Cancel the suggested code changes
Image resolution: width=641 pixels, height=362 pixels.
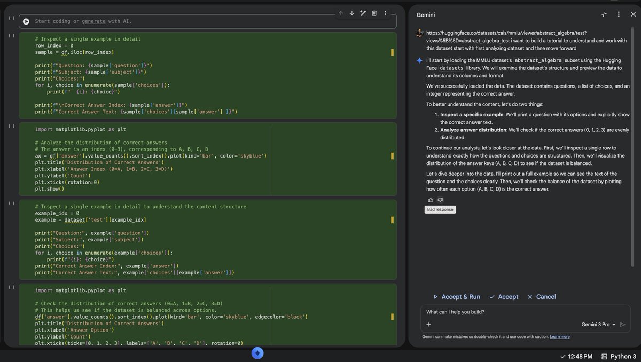tap(542, 297)
